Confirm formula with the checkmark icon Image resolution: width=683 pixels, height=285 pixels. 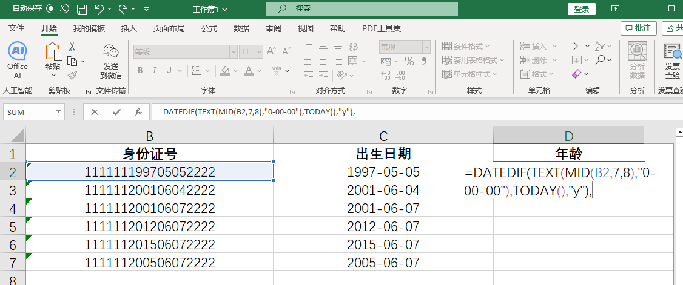[x=116, y=112]
